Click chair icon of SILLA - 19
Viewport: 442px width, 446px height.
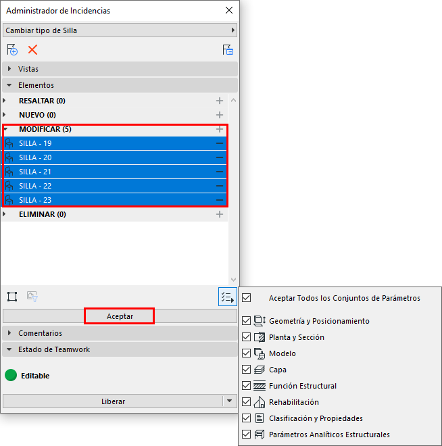pos(9,143)
